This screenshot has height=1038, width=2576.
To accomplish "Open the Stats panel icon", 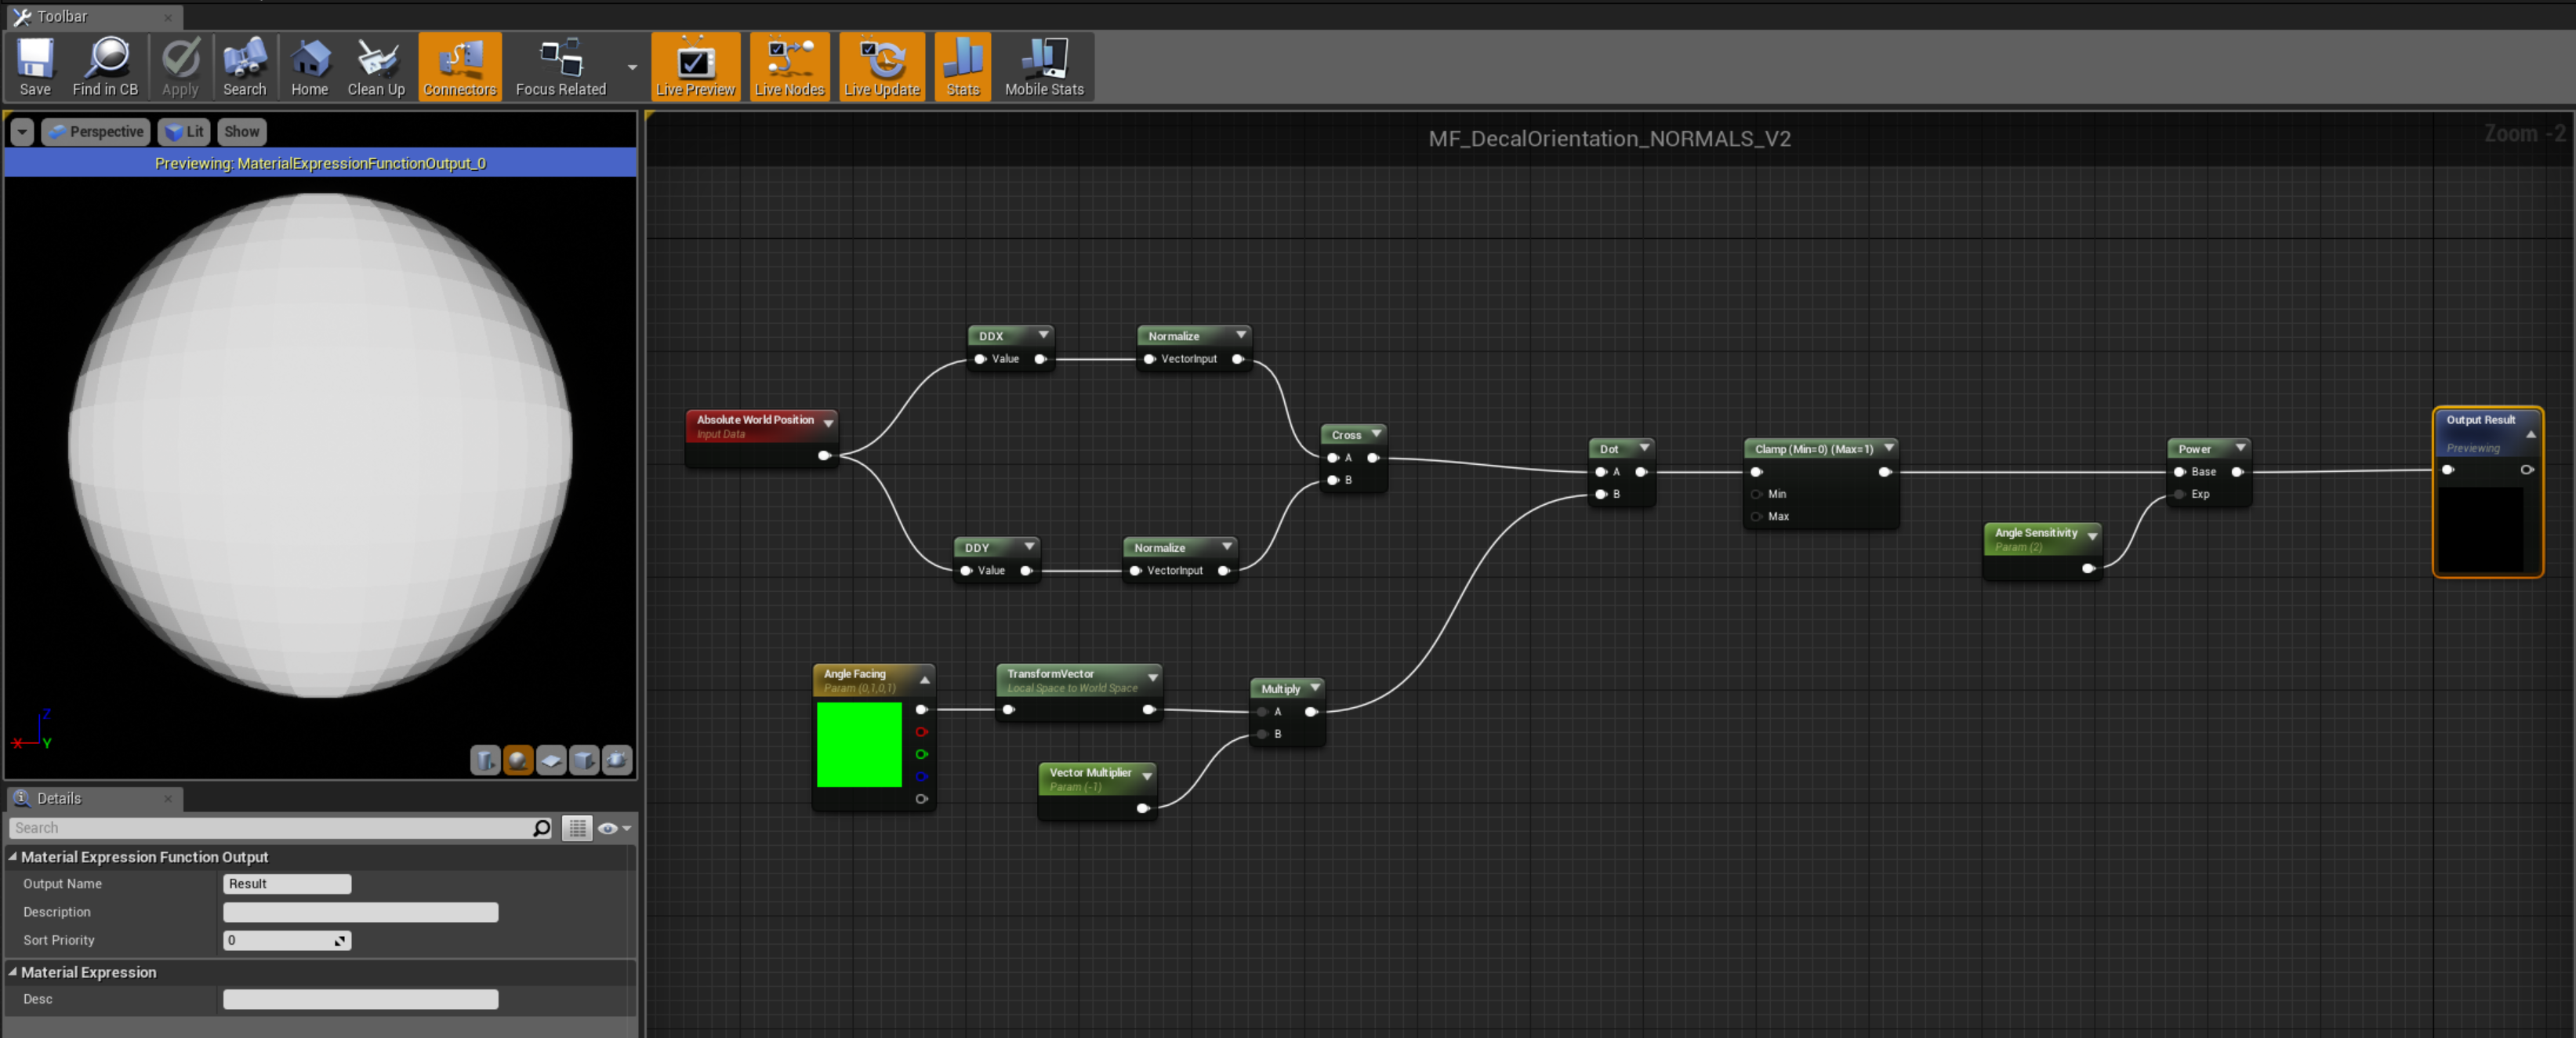I will click(x=961, y=65).
